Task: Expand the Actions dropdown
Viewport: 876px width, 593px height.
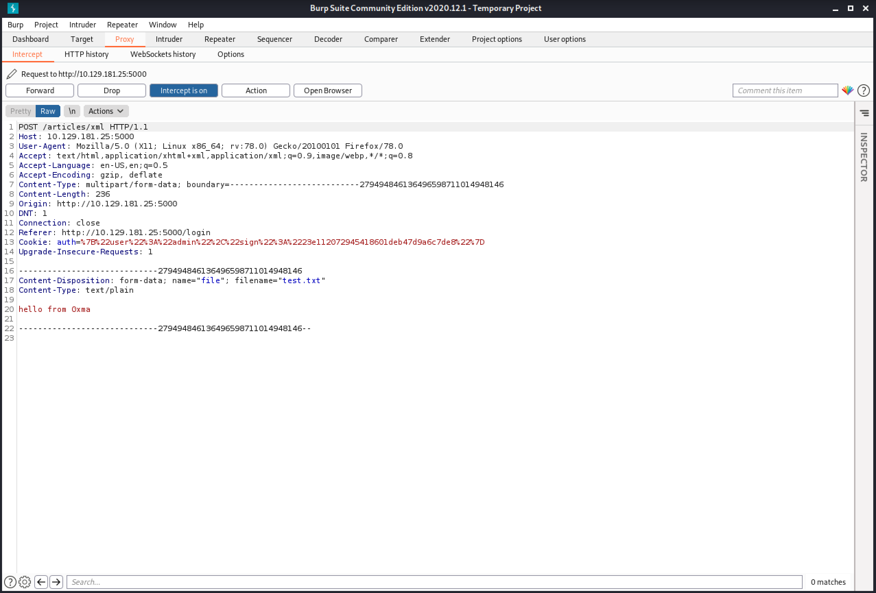Action: [x=106, y=111]
